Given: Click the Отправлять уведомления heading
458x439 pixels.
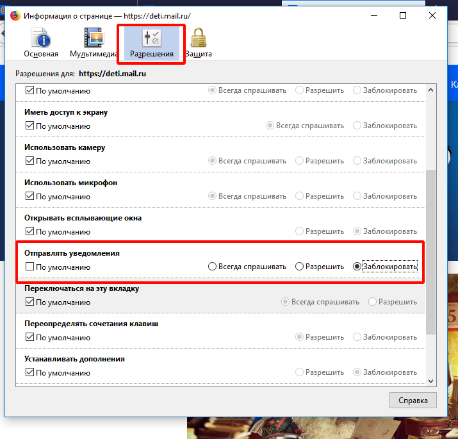Looking at the screenshot, I should pyautogui.click(x=72, y=253).
